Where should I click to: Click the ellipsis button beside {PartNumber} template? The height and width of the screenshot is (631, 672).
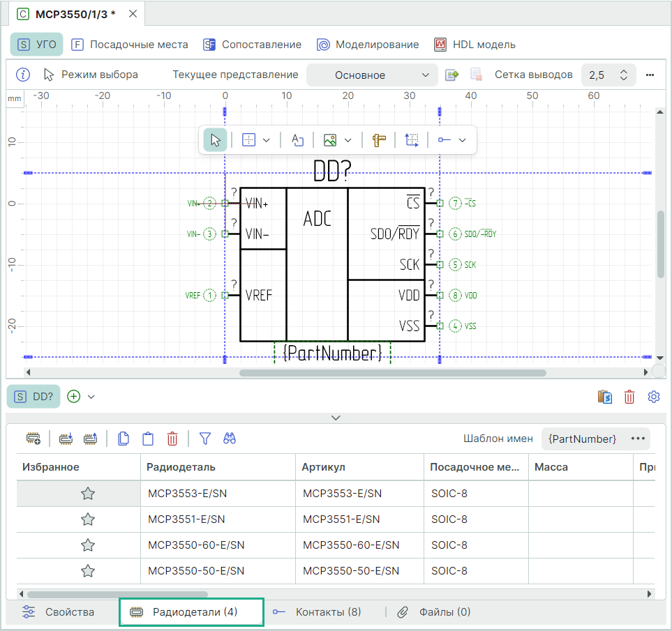(x=637, y=439)
